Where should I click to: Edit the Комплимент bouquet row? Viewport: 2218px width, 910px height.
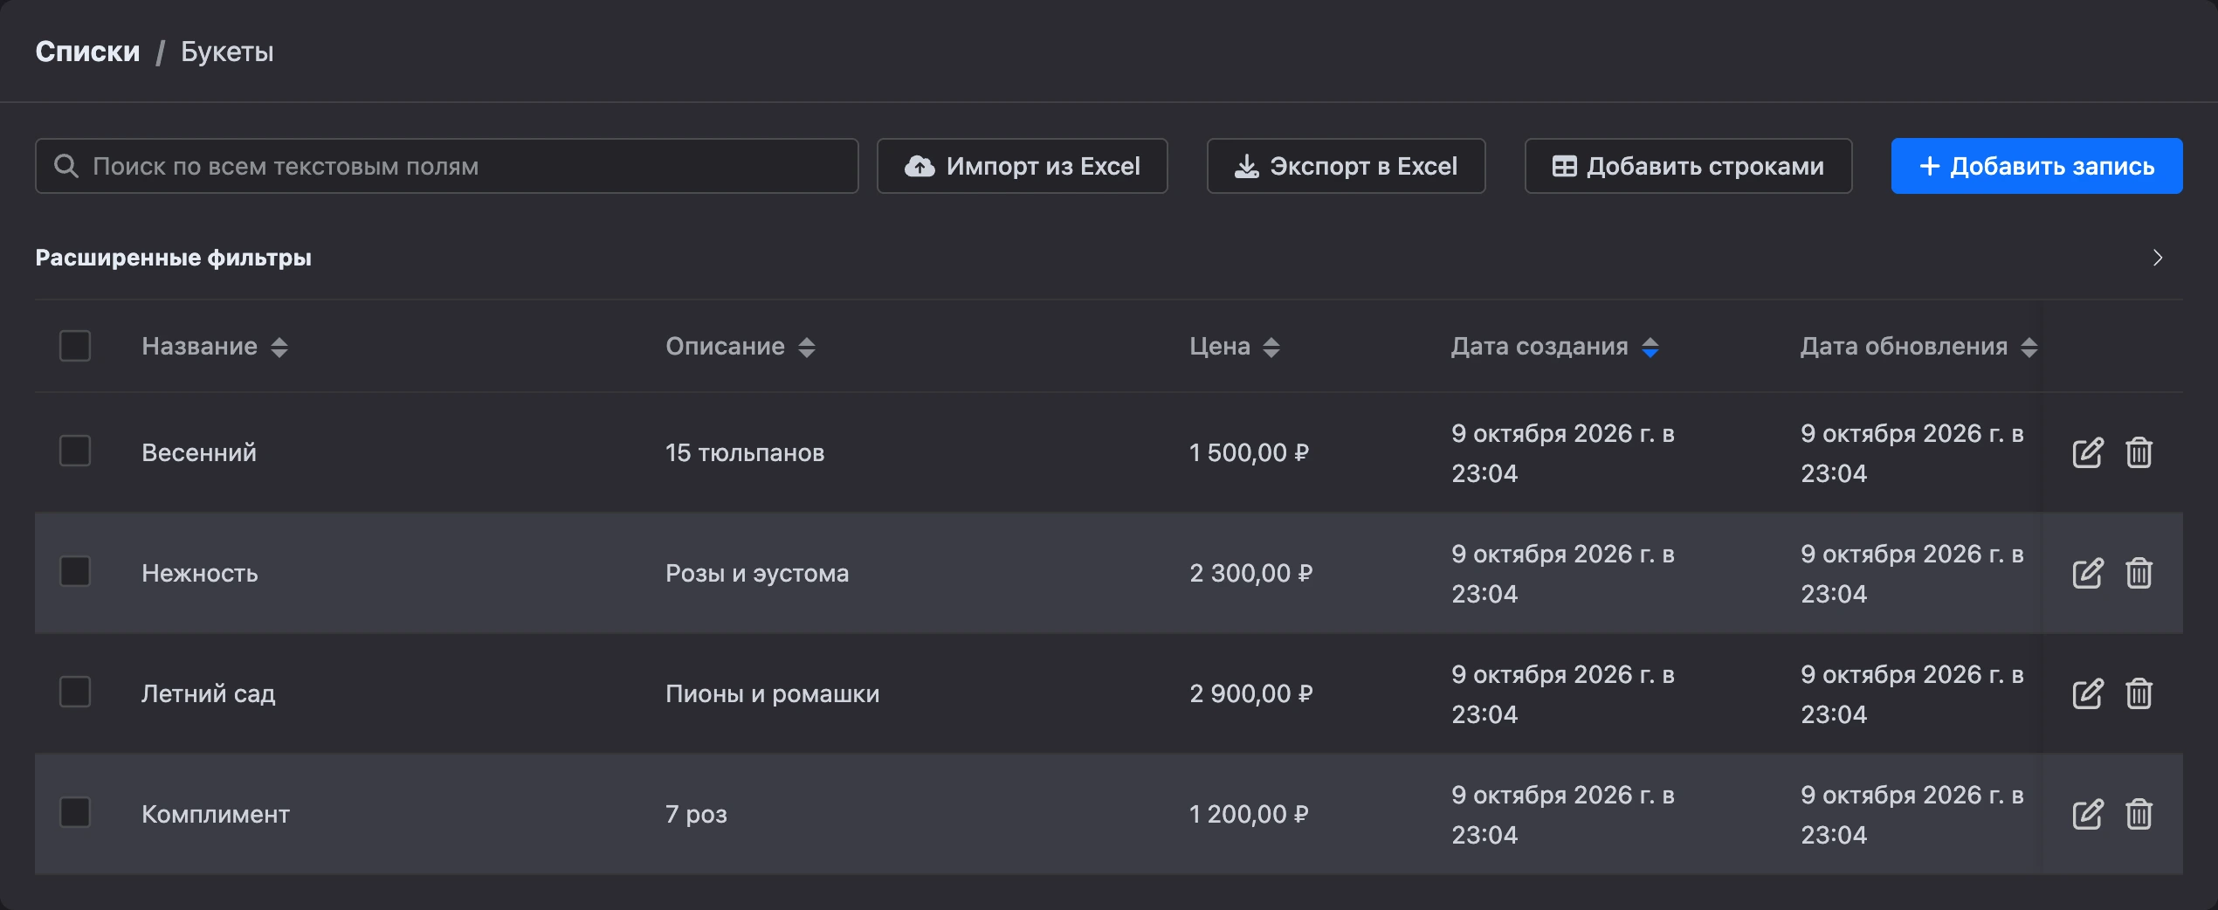2087,814
